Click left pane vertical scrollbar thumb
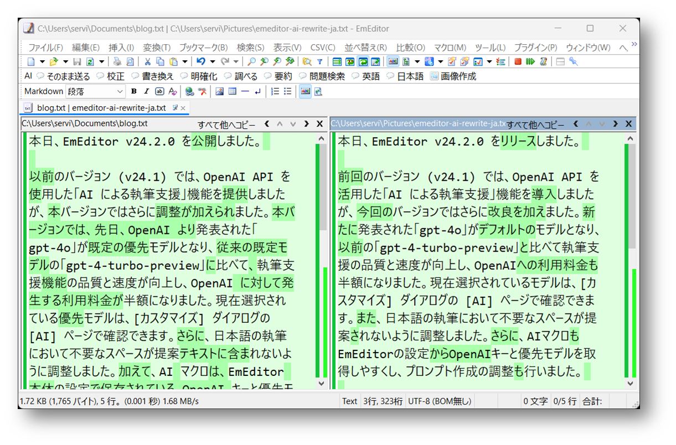Screen dimensions: 676x445 pos(323,187)
